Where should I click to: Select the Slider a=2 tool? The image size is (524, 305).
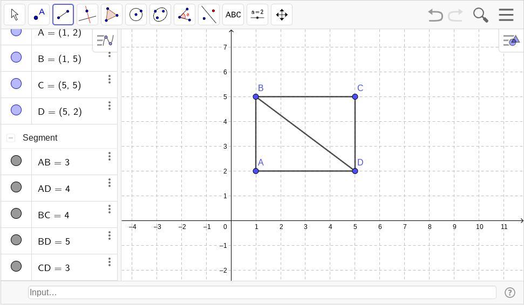(x=257, y=15)
